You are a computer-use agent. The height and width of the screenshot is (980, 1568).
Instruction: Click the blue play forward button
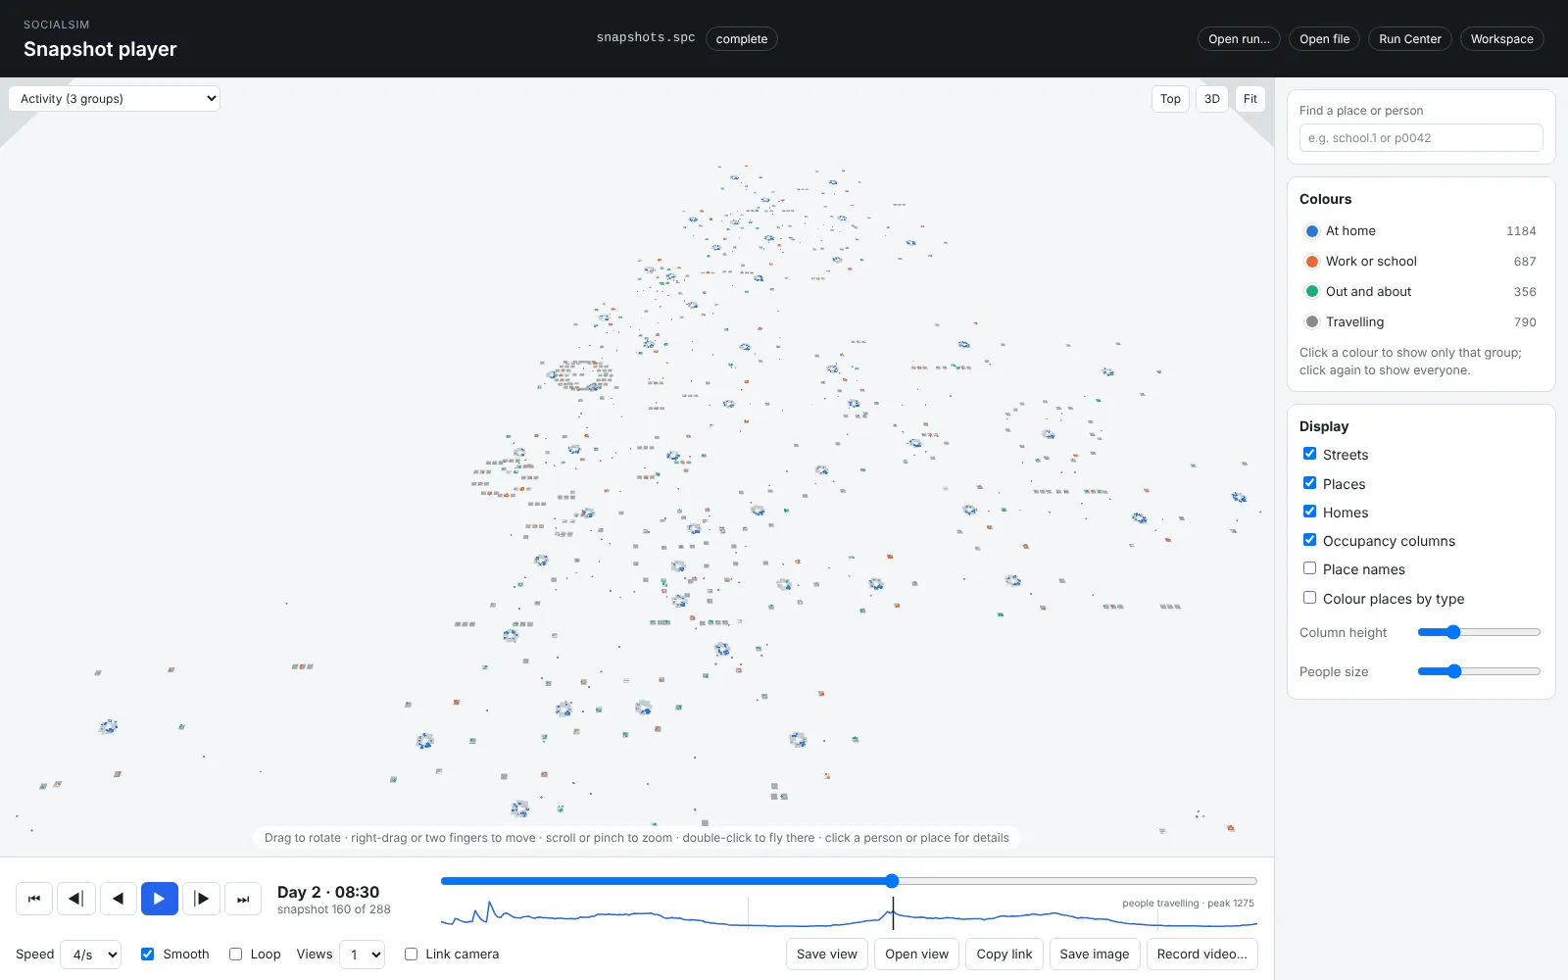tap(160, 899)
